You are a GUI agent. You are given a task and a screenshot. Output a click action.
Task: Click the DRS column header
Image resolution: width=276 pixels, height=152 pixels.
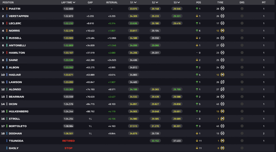[242, 2]
